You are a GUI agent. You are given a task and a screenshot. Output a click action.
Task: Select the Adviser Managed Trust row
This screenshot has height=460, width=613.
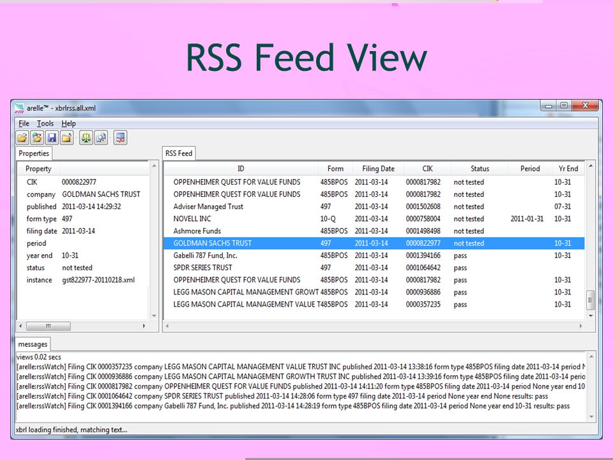[x=374, y=206]
